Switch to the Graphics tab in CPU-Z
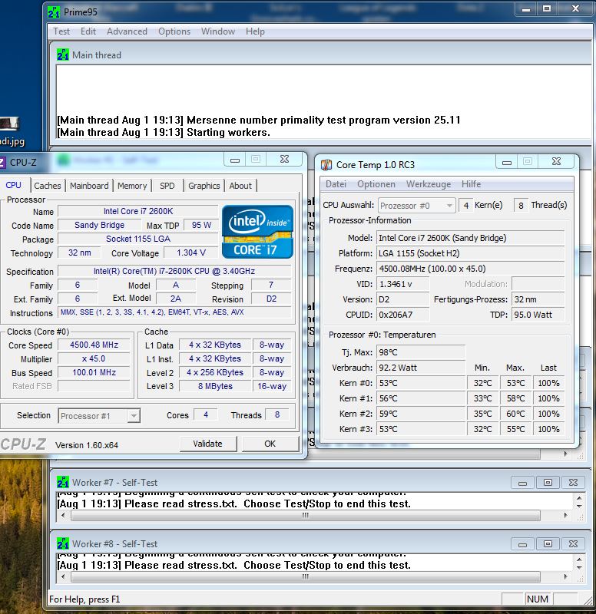The width and height of the screenshot is (596, 614). coord(204,186)
